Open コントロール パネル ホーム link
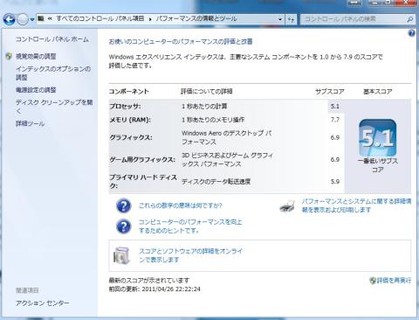Viewport: 419px width, 320px height. pyautogui.click(x=52, y=39)
